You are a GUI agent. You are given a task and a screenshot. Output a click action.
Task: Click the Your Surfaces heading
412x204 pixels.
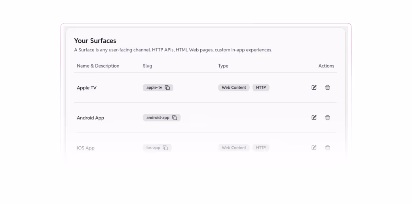pos(95,41)
